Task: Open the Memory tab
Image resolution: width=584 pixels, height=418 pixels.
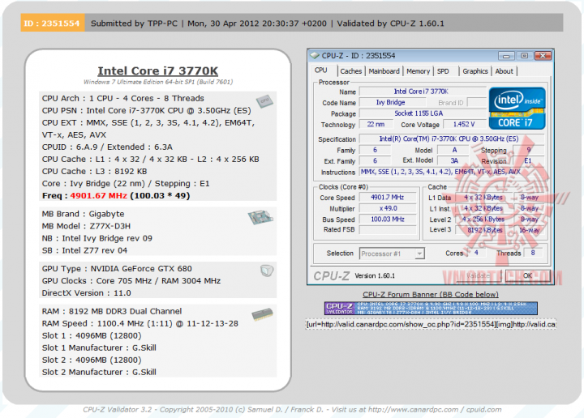Action: pos(418,71)
